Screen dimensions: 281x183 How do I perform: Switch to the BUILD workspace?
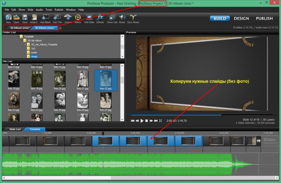220,18
